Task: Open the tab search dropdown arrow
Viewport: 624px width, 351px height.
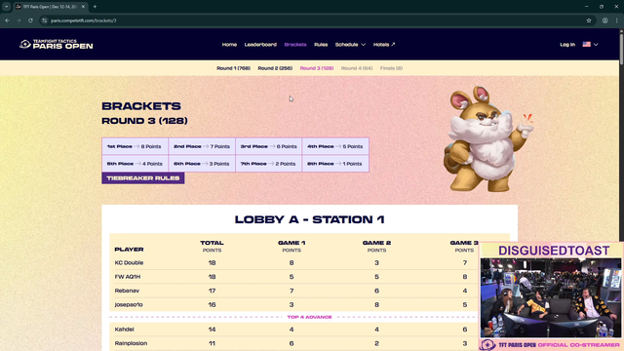Action: [7, 7]
